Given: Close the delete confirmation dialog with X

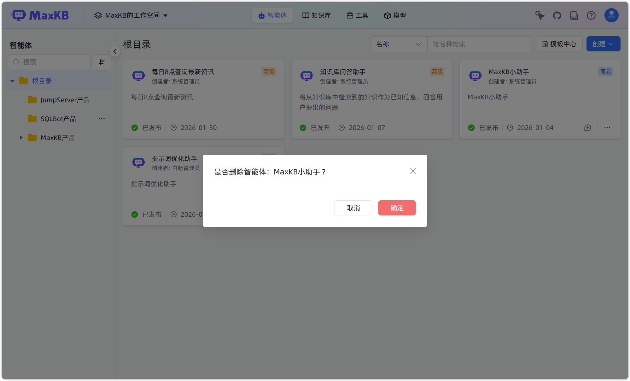Looking at the screenshot, I should pos(413,171).
